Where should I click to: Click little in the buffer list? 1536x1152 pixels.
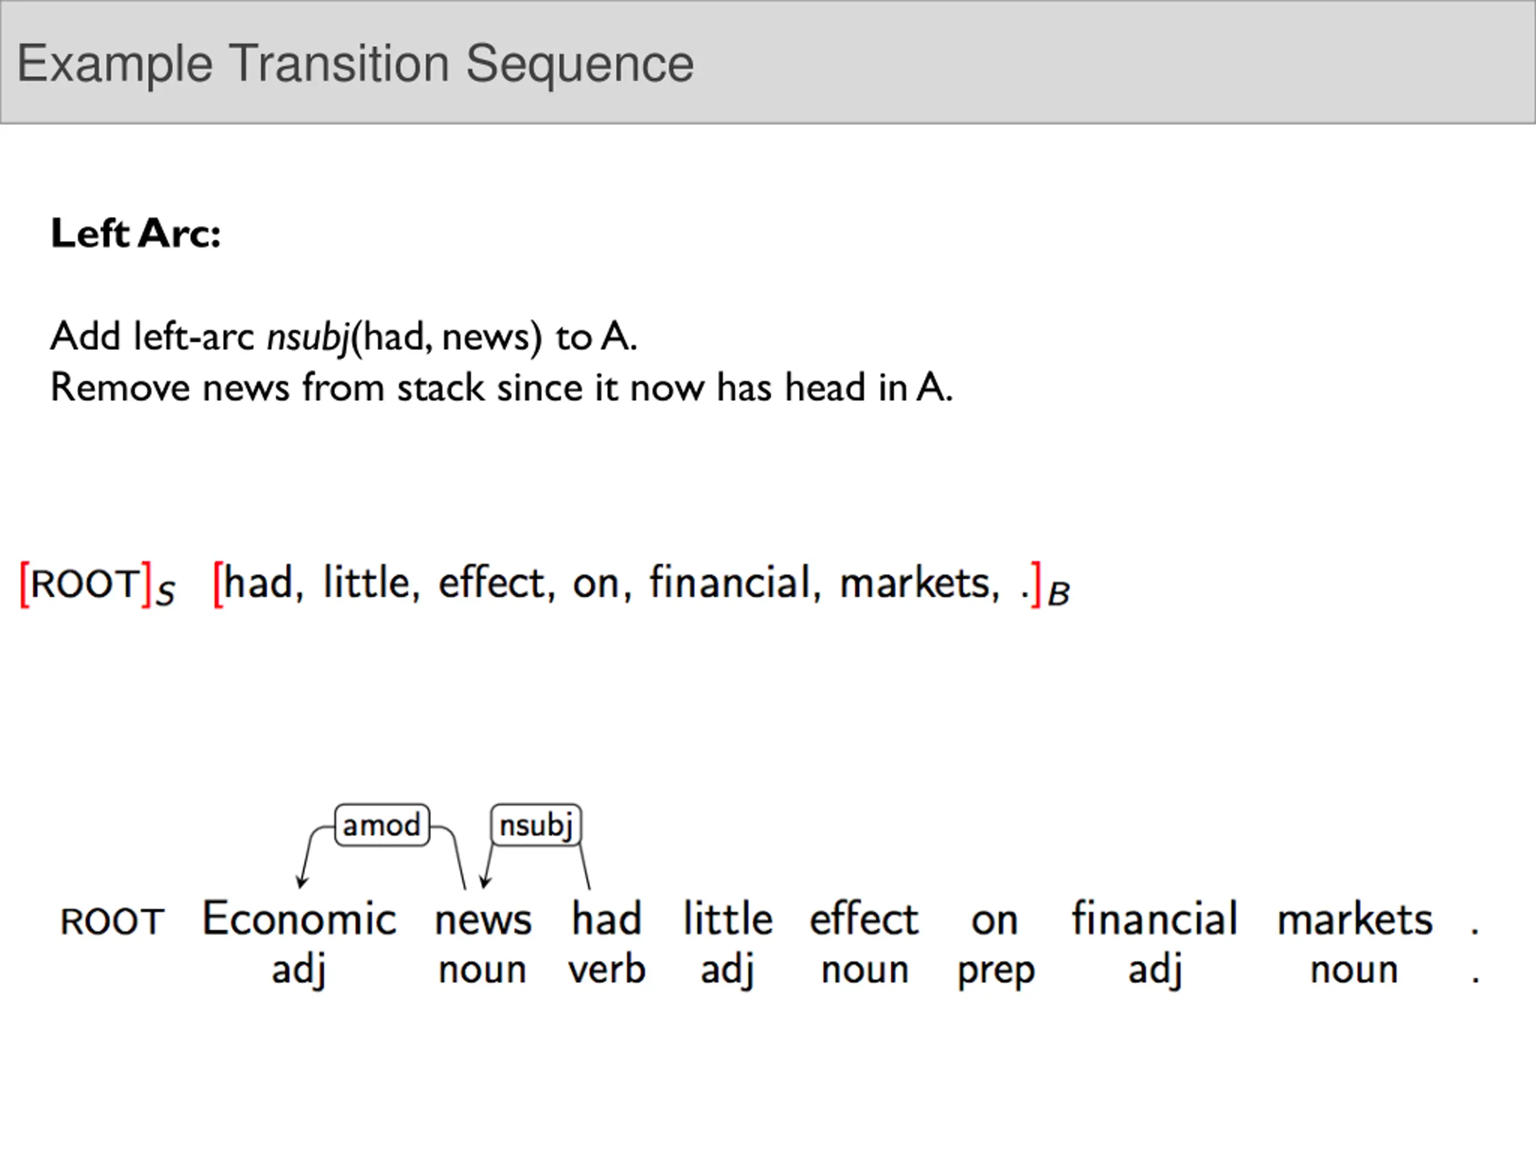[367, 583]
